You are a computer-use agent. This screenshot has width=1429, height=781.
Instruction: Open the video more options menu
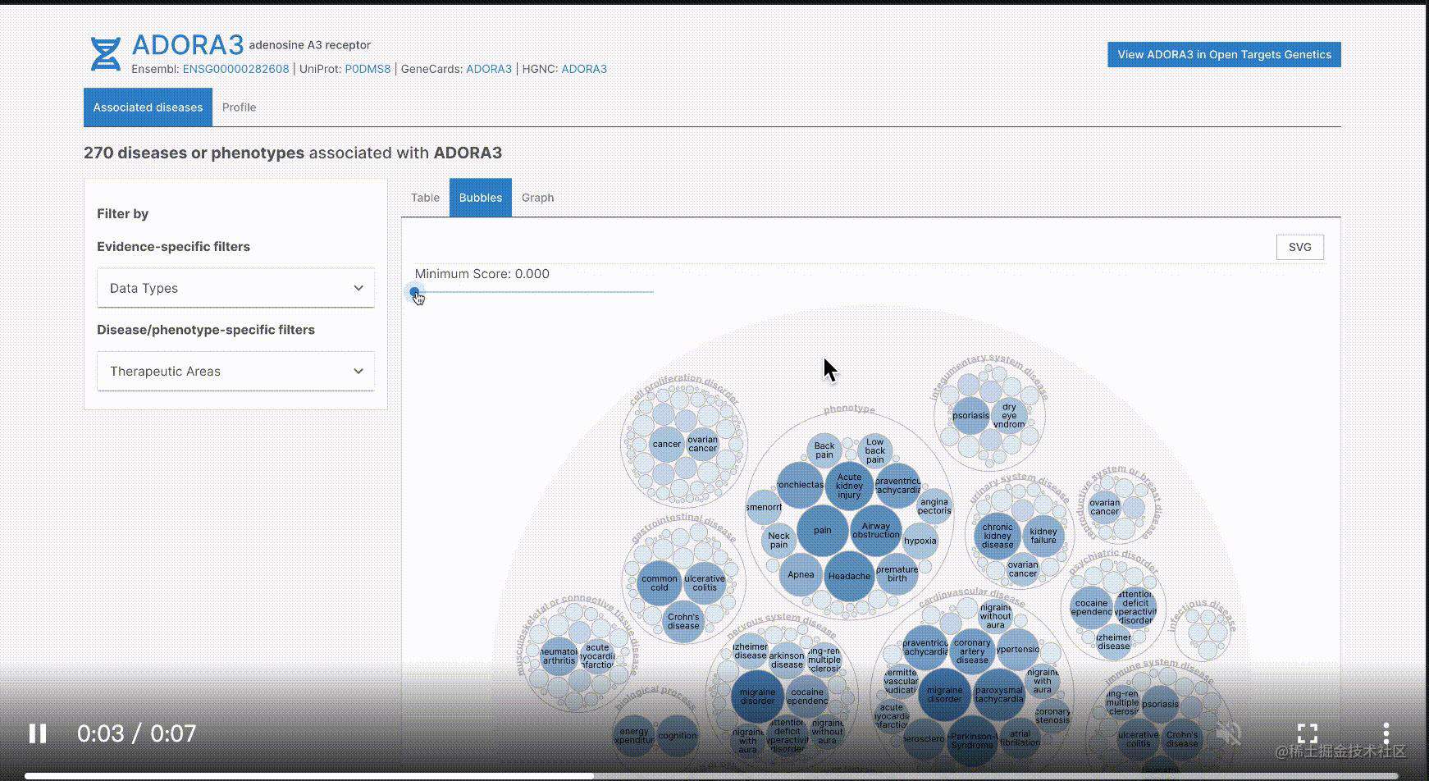click(1386, 733)
